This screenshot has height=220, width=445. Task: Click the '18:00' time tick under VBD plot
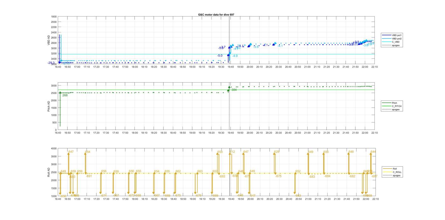(x=135, y=67)
